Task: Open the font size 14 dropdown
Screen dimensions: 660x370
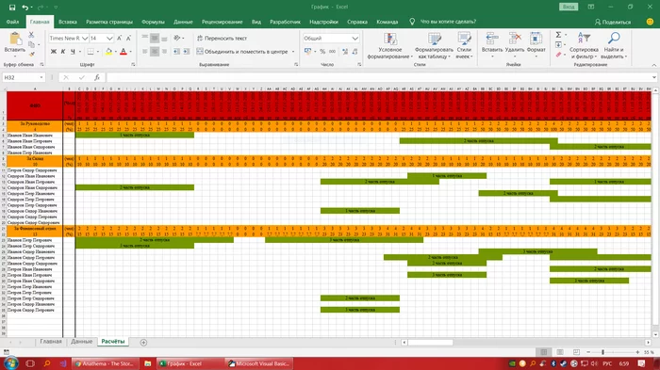Action: (109, 39)
